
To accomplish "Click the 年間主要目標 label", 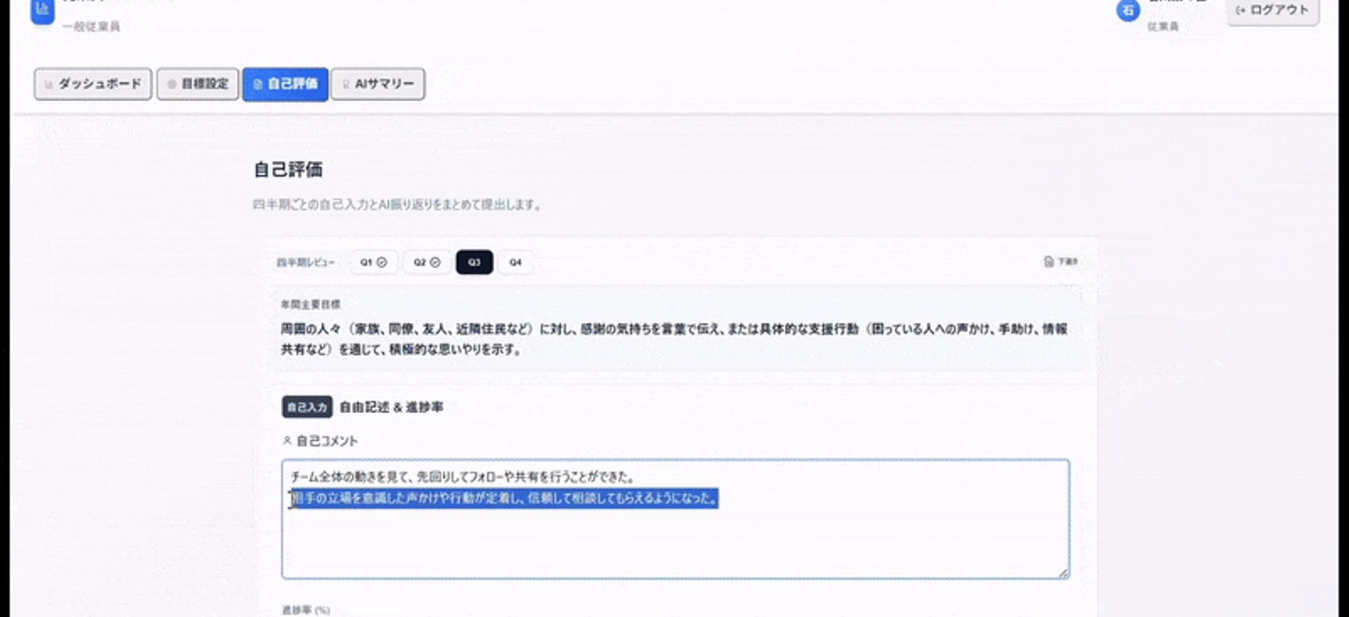I will pyautogui.click(x=310, y=304).
